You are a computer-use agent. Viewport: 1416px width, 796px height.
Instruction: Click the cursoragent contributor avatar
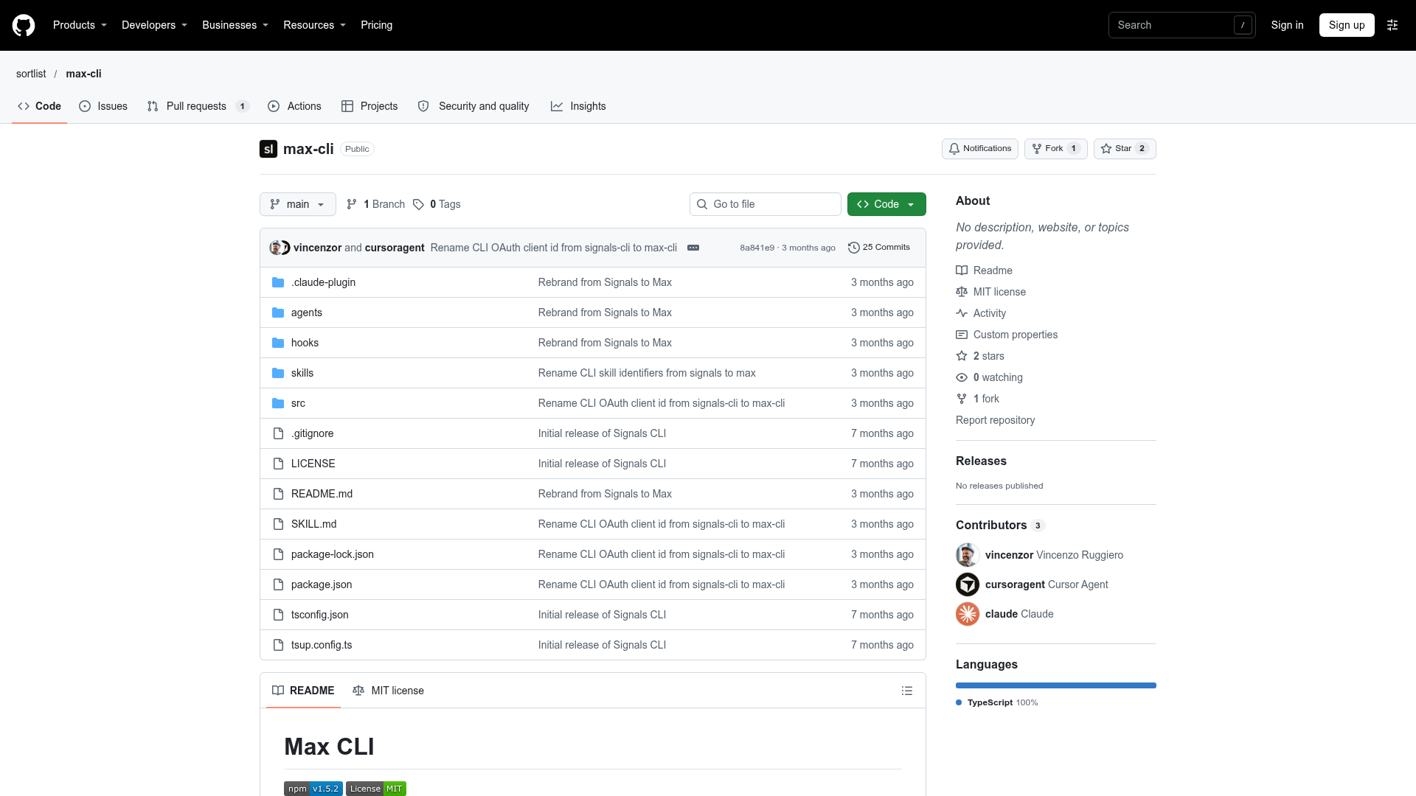click(968, 584)
